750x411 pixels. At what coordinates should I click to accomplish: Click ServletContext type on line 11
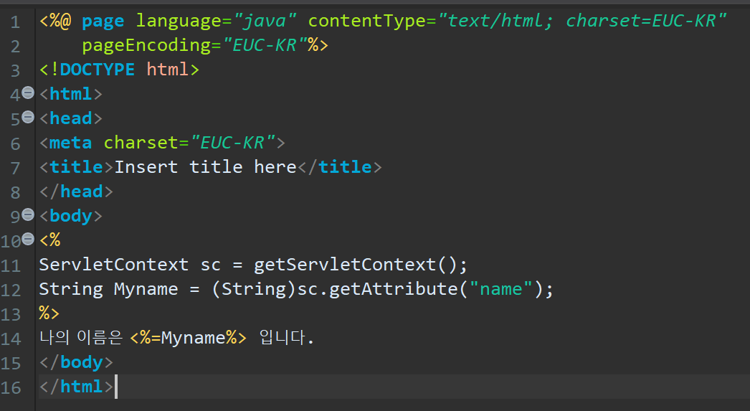tap(114, 265)
